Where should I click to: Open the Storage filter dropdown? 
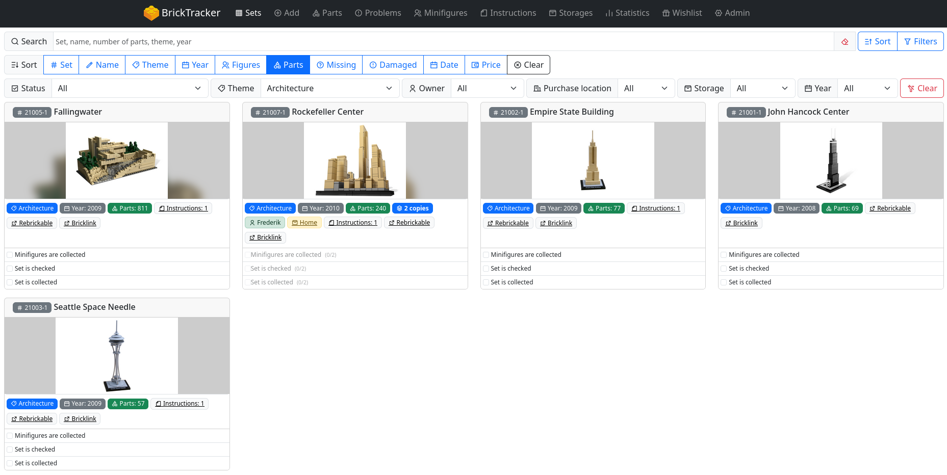762,88
